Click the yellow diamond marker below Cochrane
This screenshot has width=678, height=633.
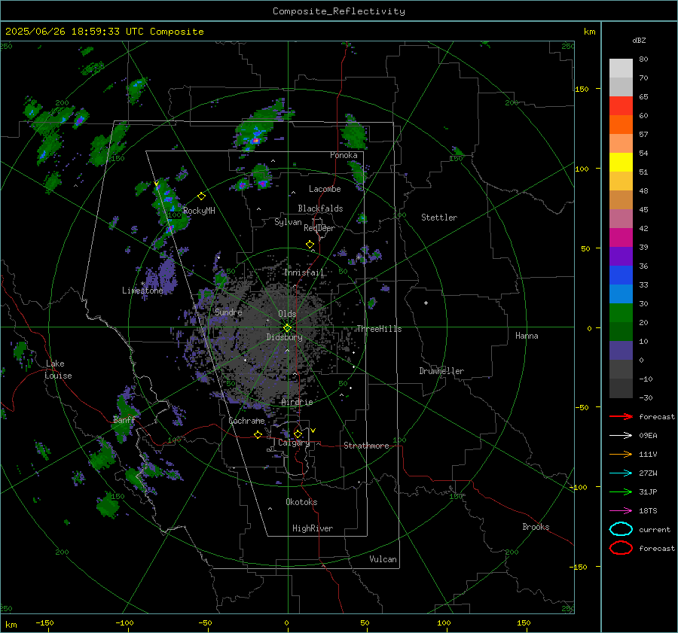[258, 434]
